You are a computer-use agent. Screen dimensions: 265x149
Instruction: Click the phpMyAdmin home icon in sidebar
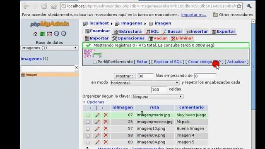pyautogui.click(x=35, y=34)
